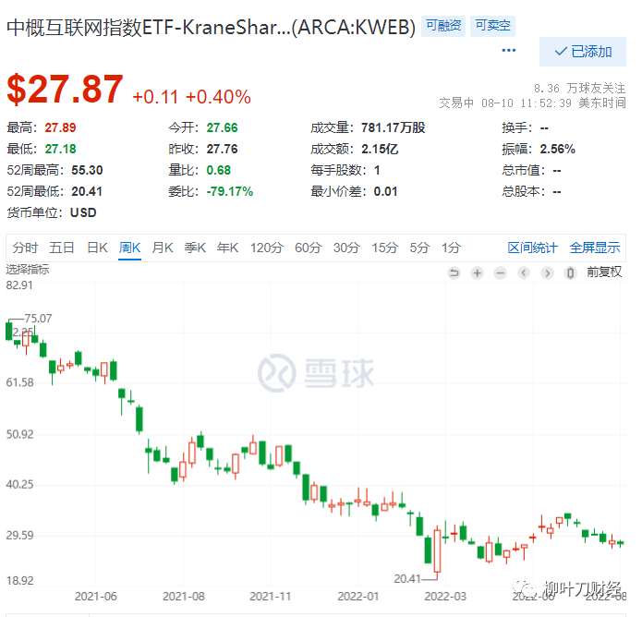
Task: Move chart right with right chevron
Action: [547, 272]
